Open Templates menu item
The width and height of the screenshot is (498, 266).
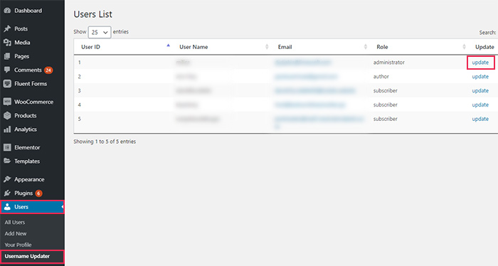pyautogui.click(x=27, y=161)
